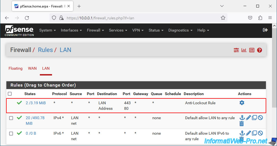Viewport: 277px width, 146px height.
Task: Click anchor icon for LAN IPv6 rule
Action: 242,133
